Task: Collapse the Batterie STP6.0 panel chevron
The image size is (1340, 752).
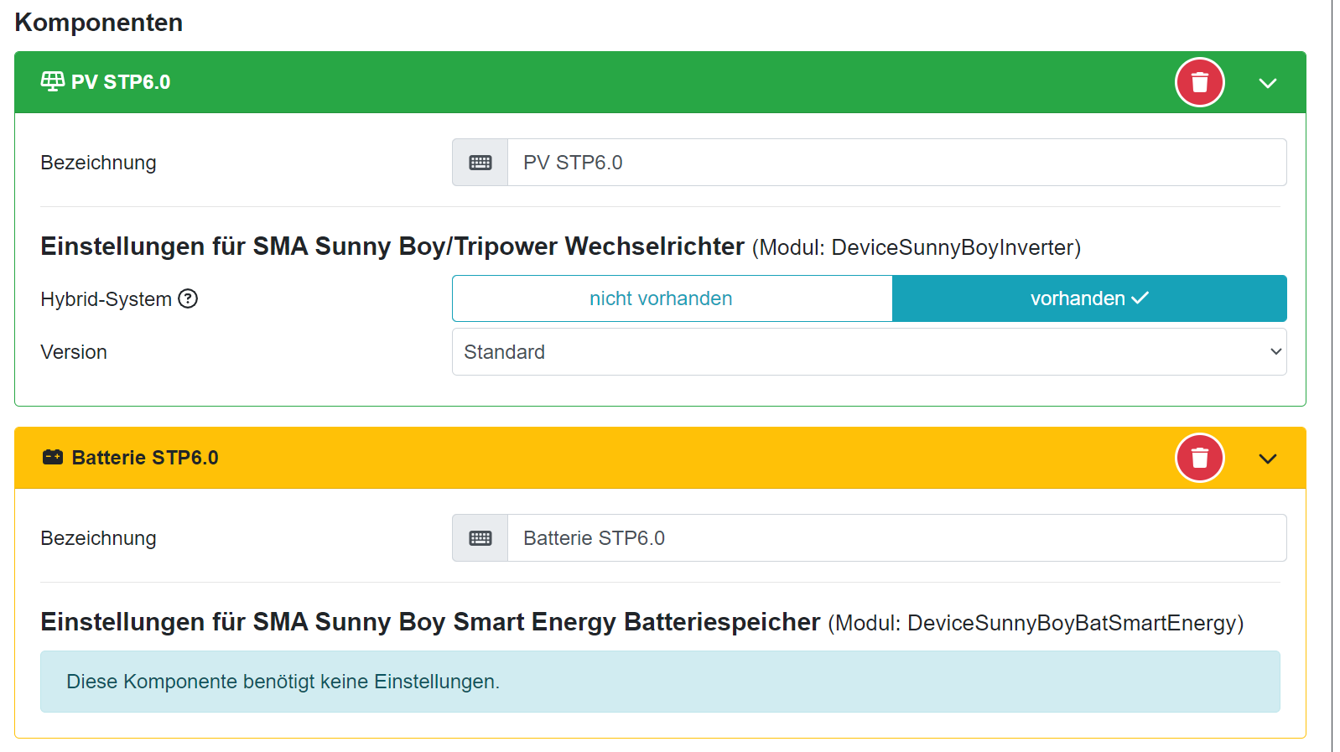Action: coord(1267,459)
